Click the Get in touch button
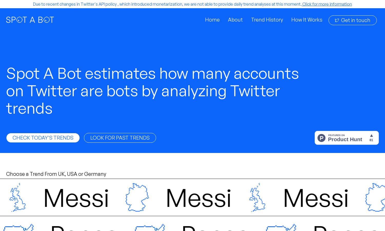Screen dimensions: 385x231 (353, 20)
